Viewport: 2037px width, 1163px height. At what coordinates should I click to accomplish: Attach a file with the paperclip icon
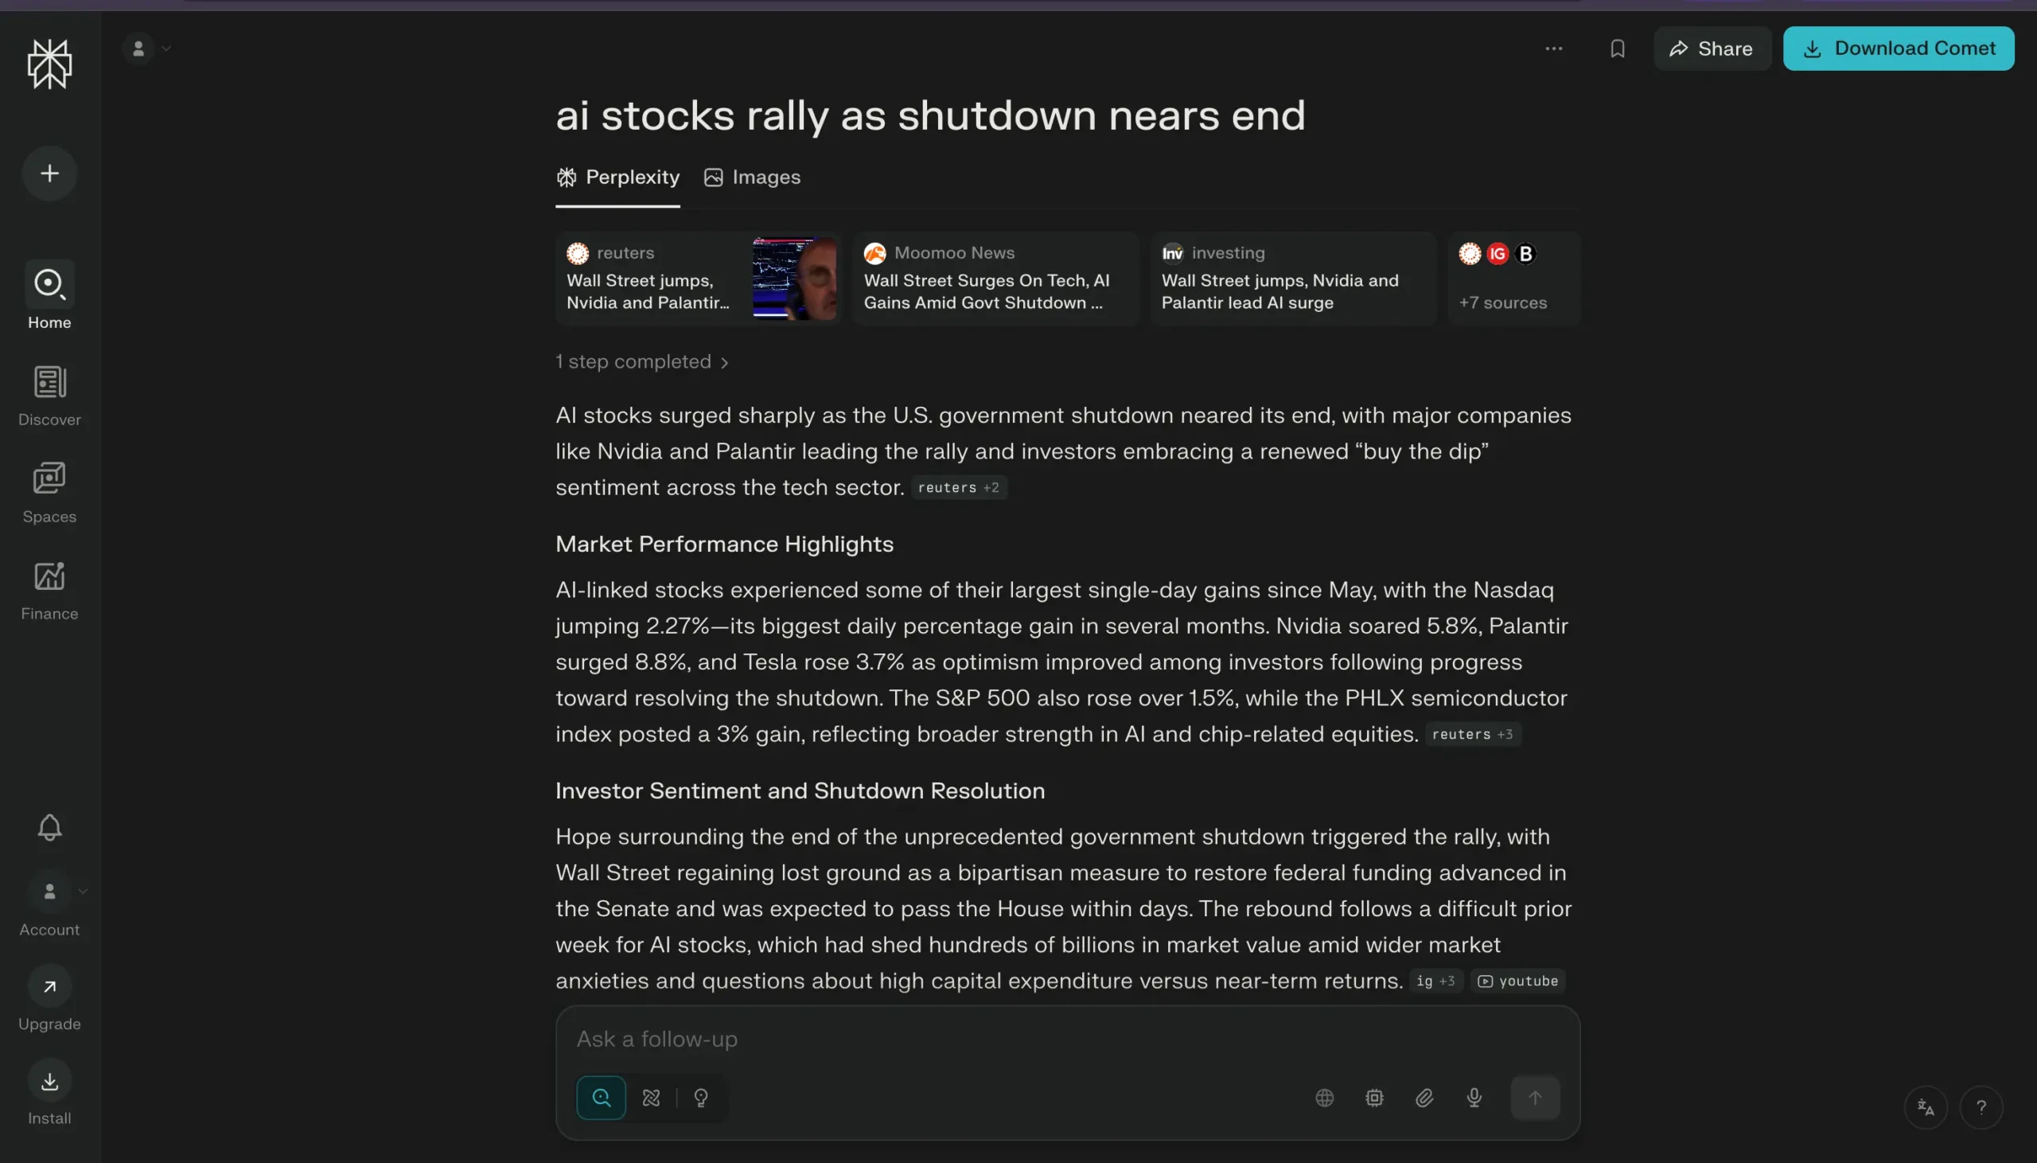(x=1424, y=1098)
